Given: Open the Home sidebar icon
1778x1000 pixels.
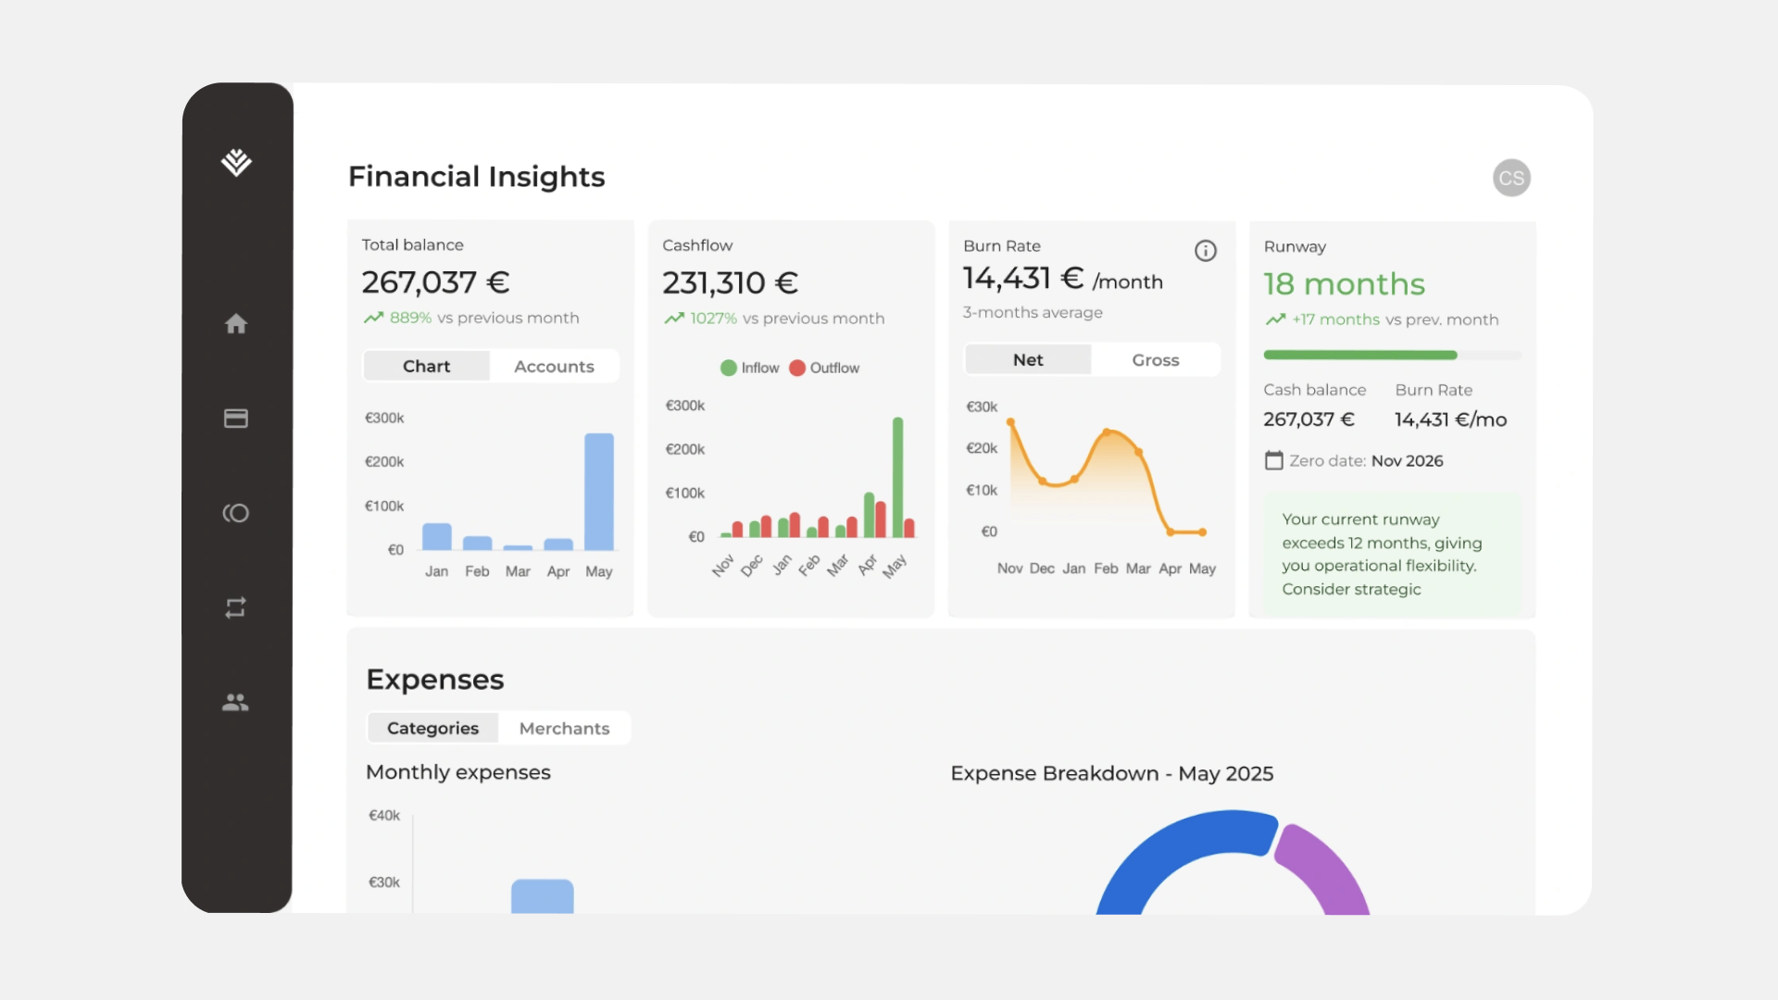Looking at the screenshot, I should click(236, 324).
